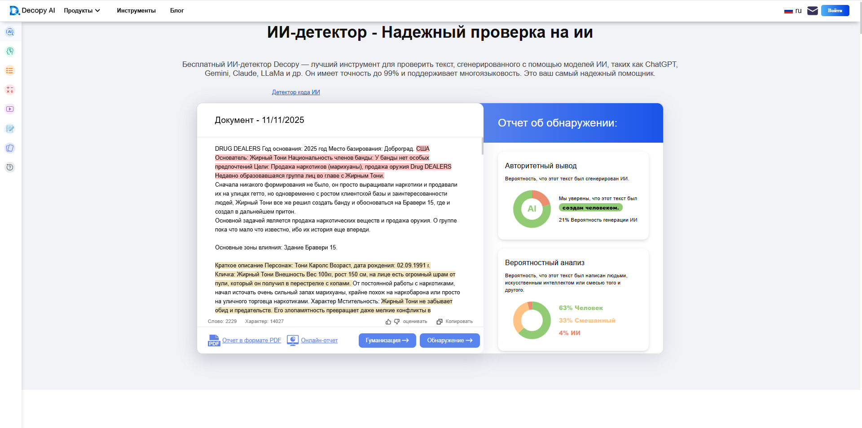Image resolution: width=862 pixels, height=428 pixels.
Task: Open the Детектор кода ИИ link
Action: pos(296,92)
